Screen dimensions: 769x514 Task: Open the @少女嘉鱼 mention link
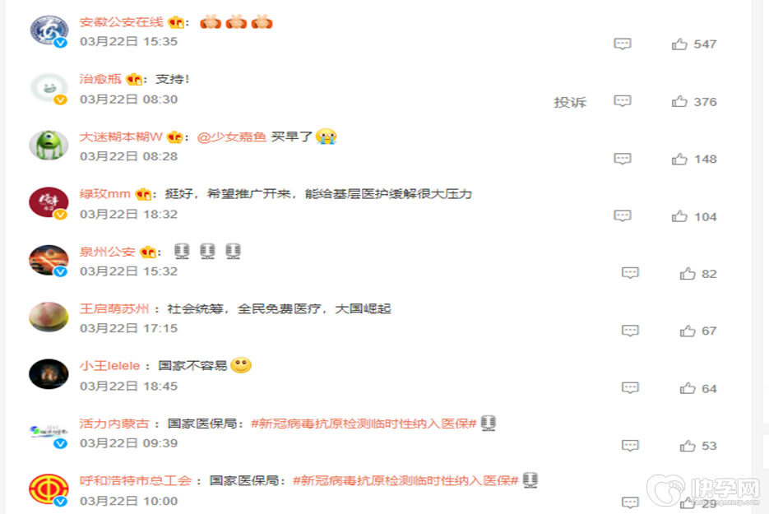click(x=231, y=137)
